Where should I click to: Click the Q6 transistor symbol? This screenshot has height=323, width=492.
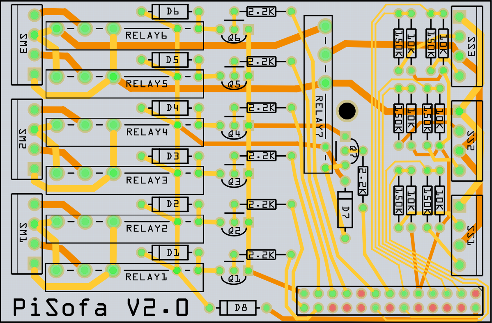point(234,38)
